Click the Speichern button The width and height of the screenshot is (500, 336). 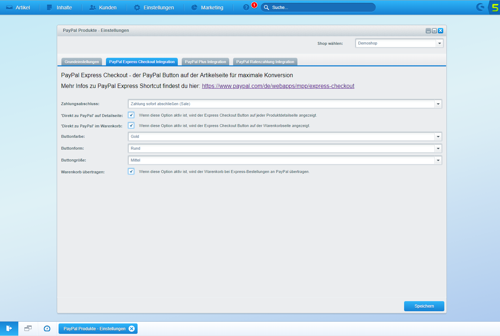coord(424,306)
